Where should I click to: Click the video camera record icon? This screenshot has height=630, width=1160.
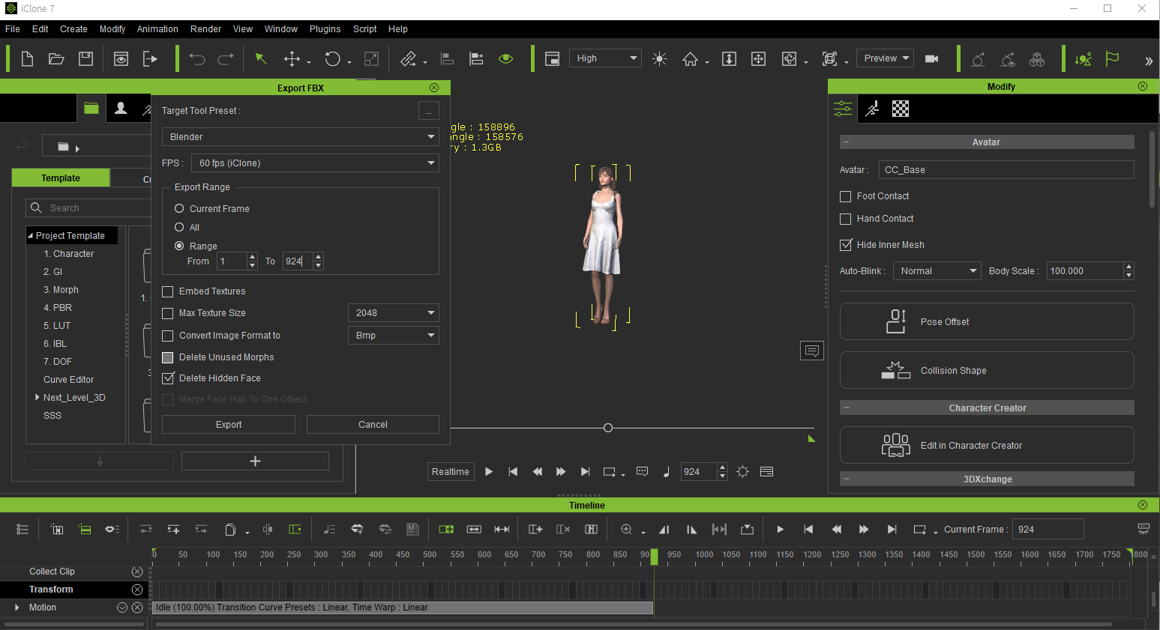(932, 58)
